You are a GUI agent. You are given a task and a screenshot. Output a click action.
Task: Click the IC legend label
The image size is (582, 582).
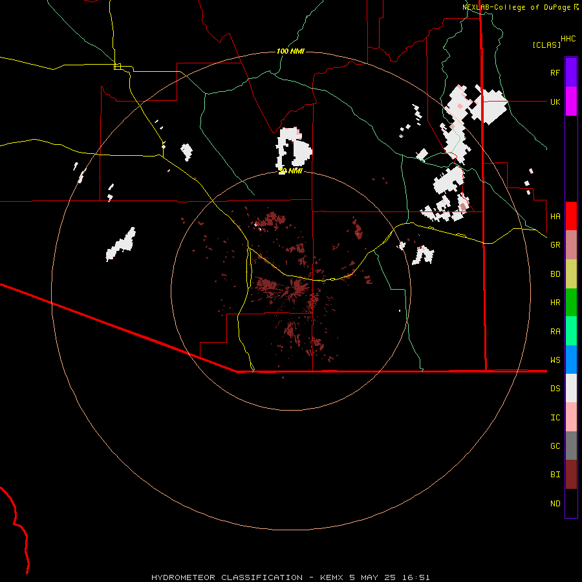click(555, 417)
